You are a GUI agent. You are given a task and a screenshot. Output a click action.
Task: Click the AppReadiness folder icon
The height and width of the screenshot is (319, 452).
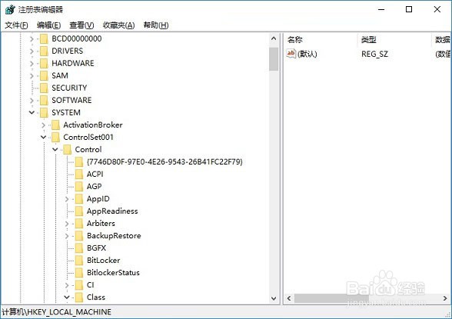coord(79,211)
